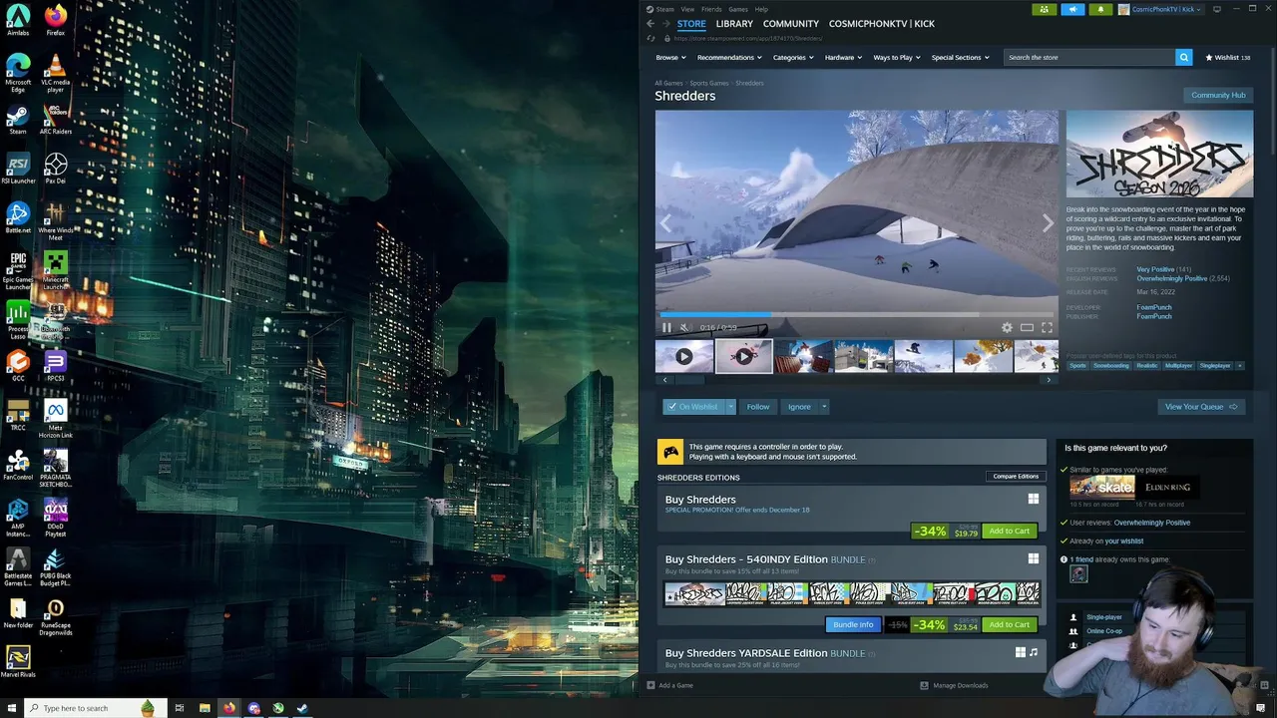1277x718 pixels.
Task: Show previous media with left arrow on video
Action: click(x=666, y=223)
